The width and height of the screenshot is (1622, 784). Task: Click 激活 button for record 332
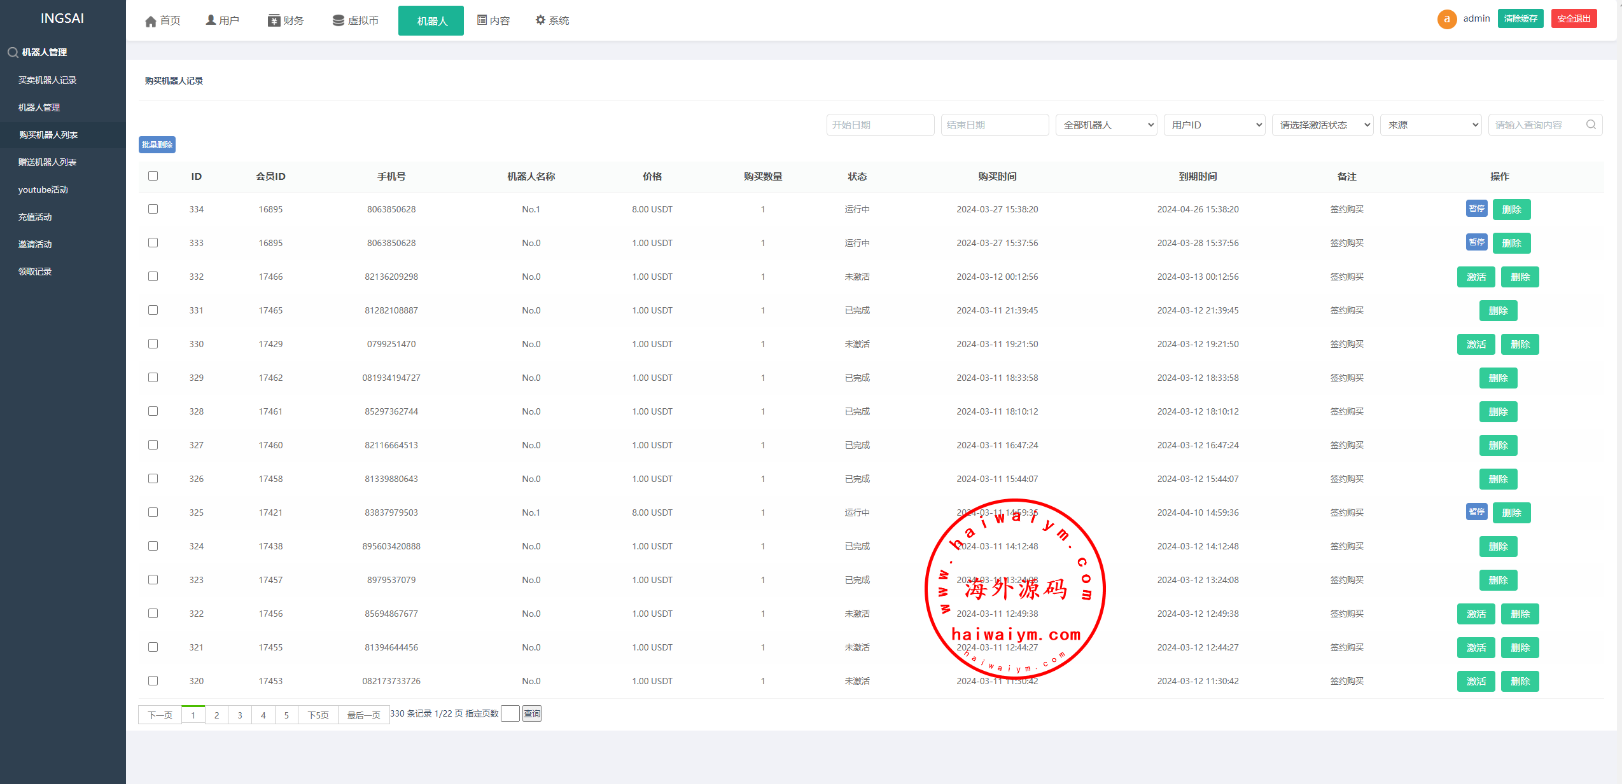pyautogui.click(x=1476, y=277)
